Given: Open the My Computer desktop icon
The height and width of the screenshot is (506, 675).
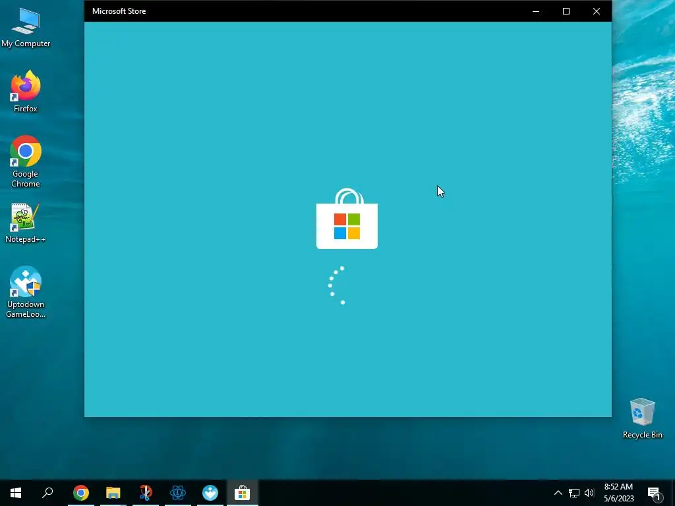Looking at the screenshot, I should [26, 28].
